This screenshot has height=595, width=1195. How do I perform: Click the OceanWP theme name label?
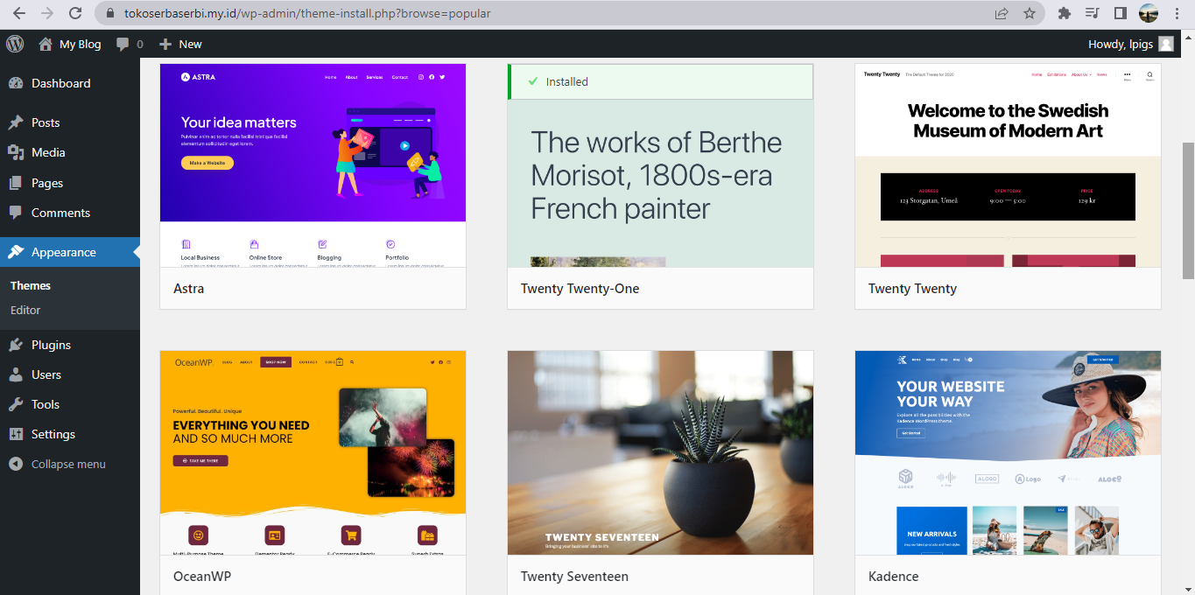pyautogui.click(x=202, y=577)
